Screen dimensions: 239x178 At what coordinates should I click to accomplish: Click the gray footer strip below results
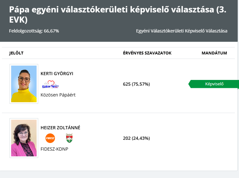click(119, 174)
